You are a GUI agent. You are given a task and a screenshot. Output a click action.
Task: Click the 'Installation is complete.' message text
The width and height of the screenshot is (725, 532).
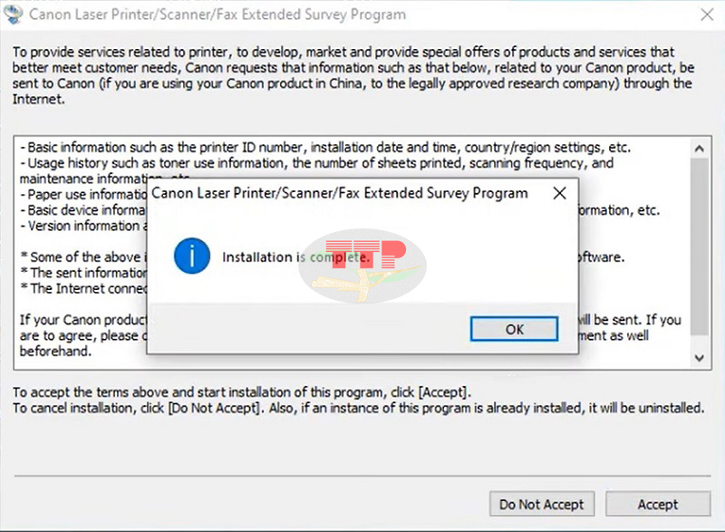point(296,257)
